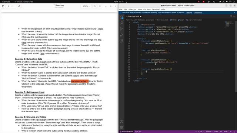
Task: Open the PDF zoom level dropdown
Action: coord(86,6)
